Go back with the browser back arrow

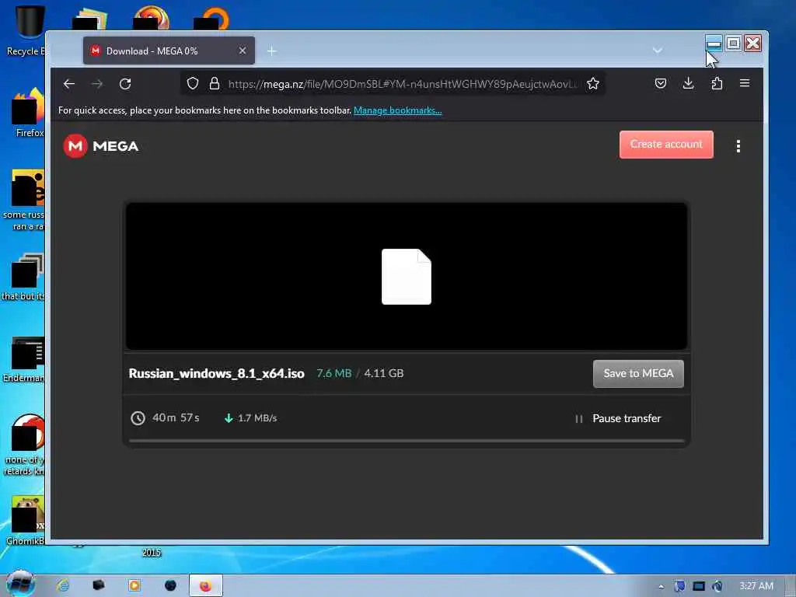pyautogui.click(x=69, y=84)
